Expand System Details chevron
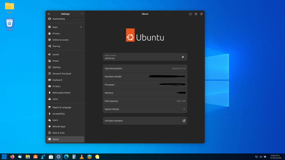Image resolution: width=285 pixels, height=160 pixels. [184, 109]
